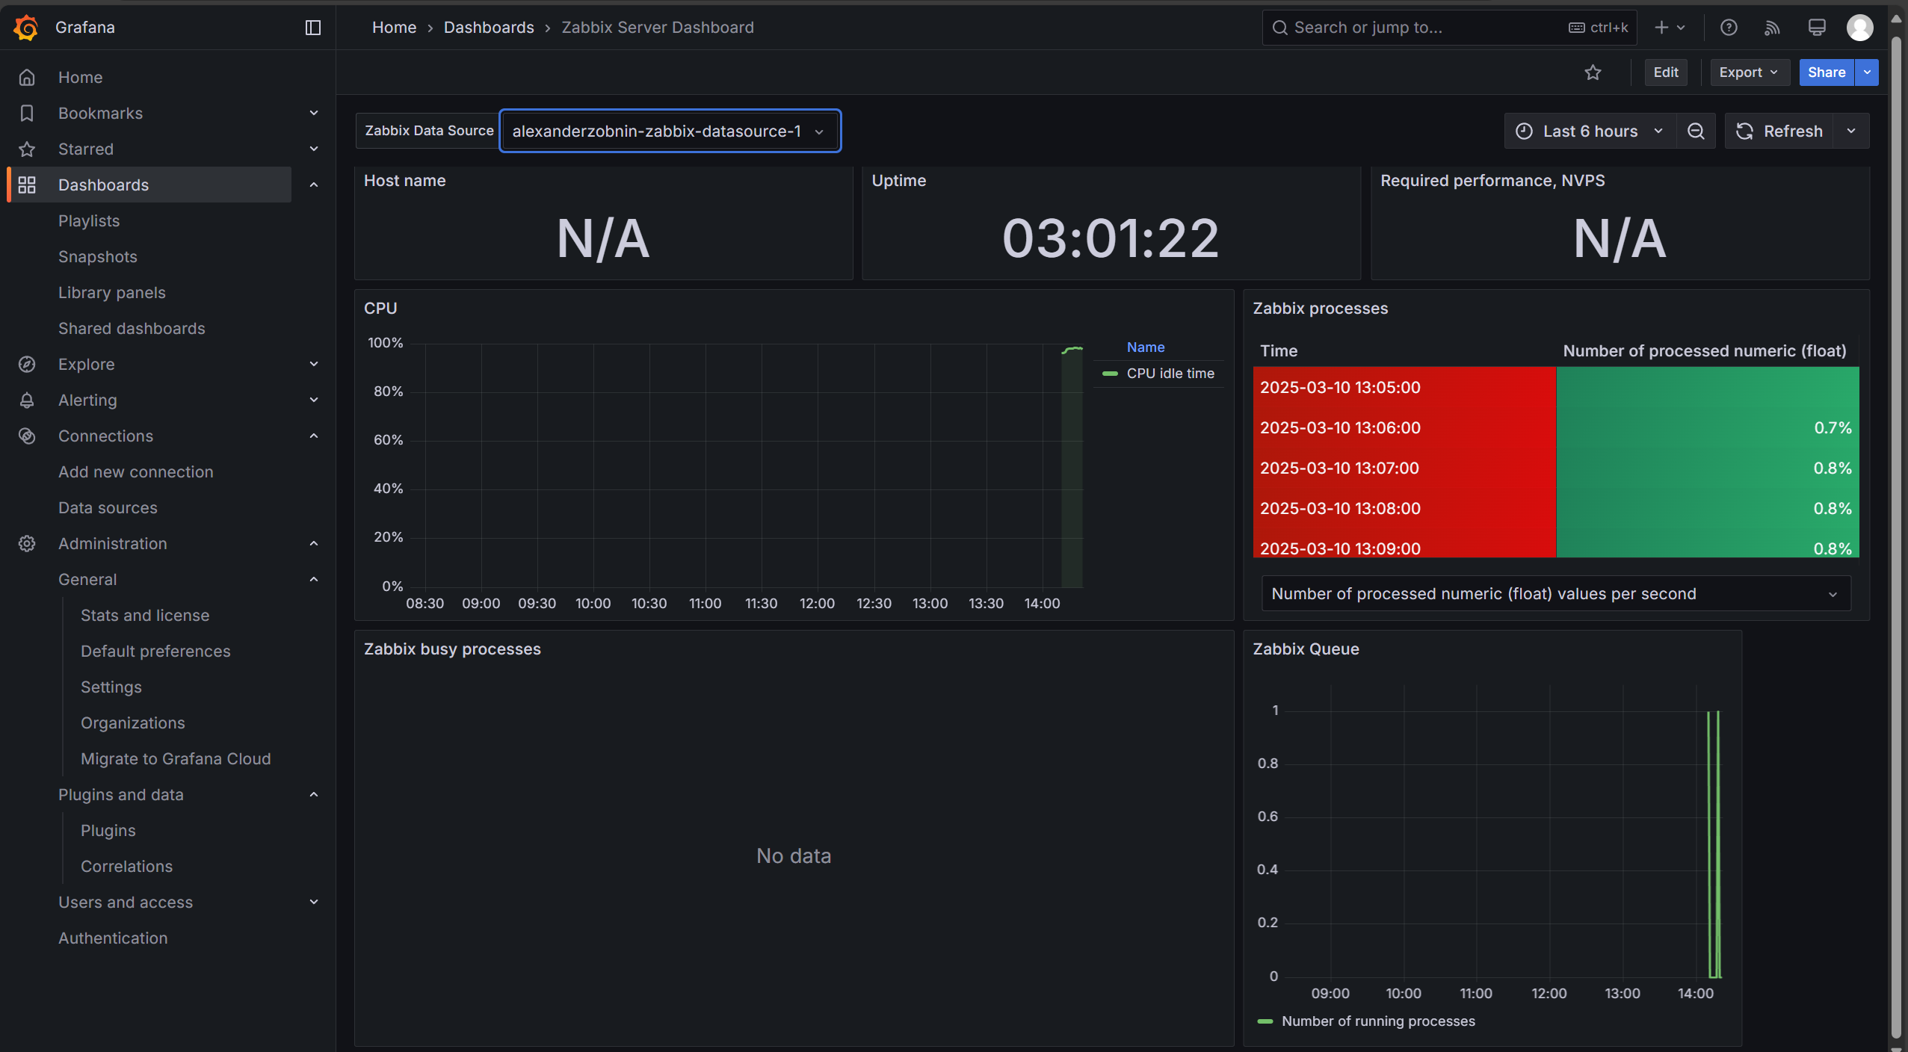This screenshot has width=1908, height=1052.
Task: Collapse the Plugins and data chevron
Action: [x=314, y=794]
